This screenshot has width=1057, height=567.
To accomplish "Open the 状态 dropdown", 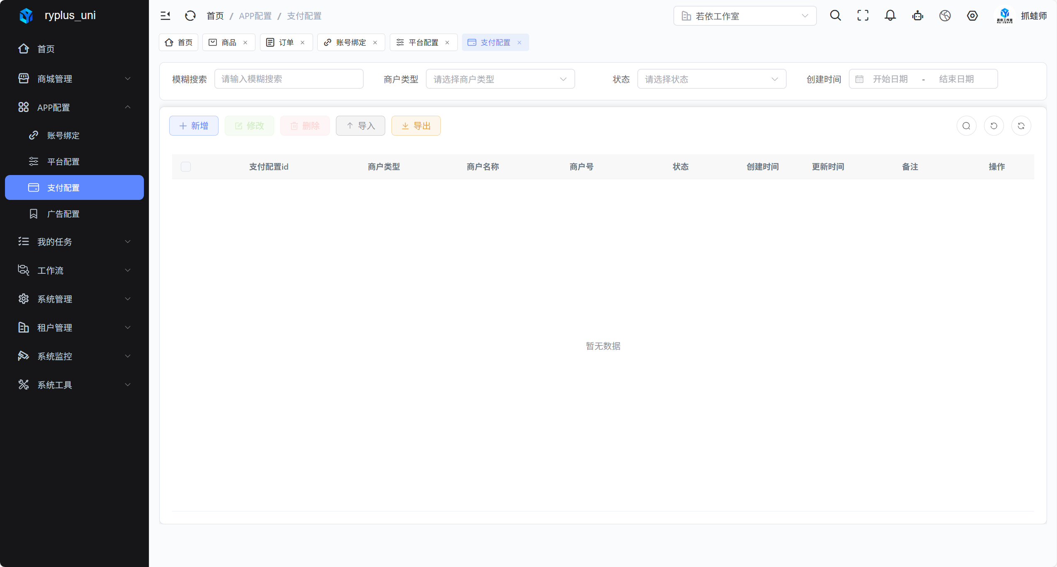I will [711, 79].
